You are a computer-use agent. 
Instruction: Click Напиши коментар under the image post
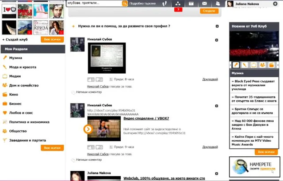pyautogui.click(x=89, y=92)
